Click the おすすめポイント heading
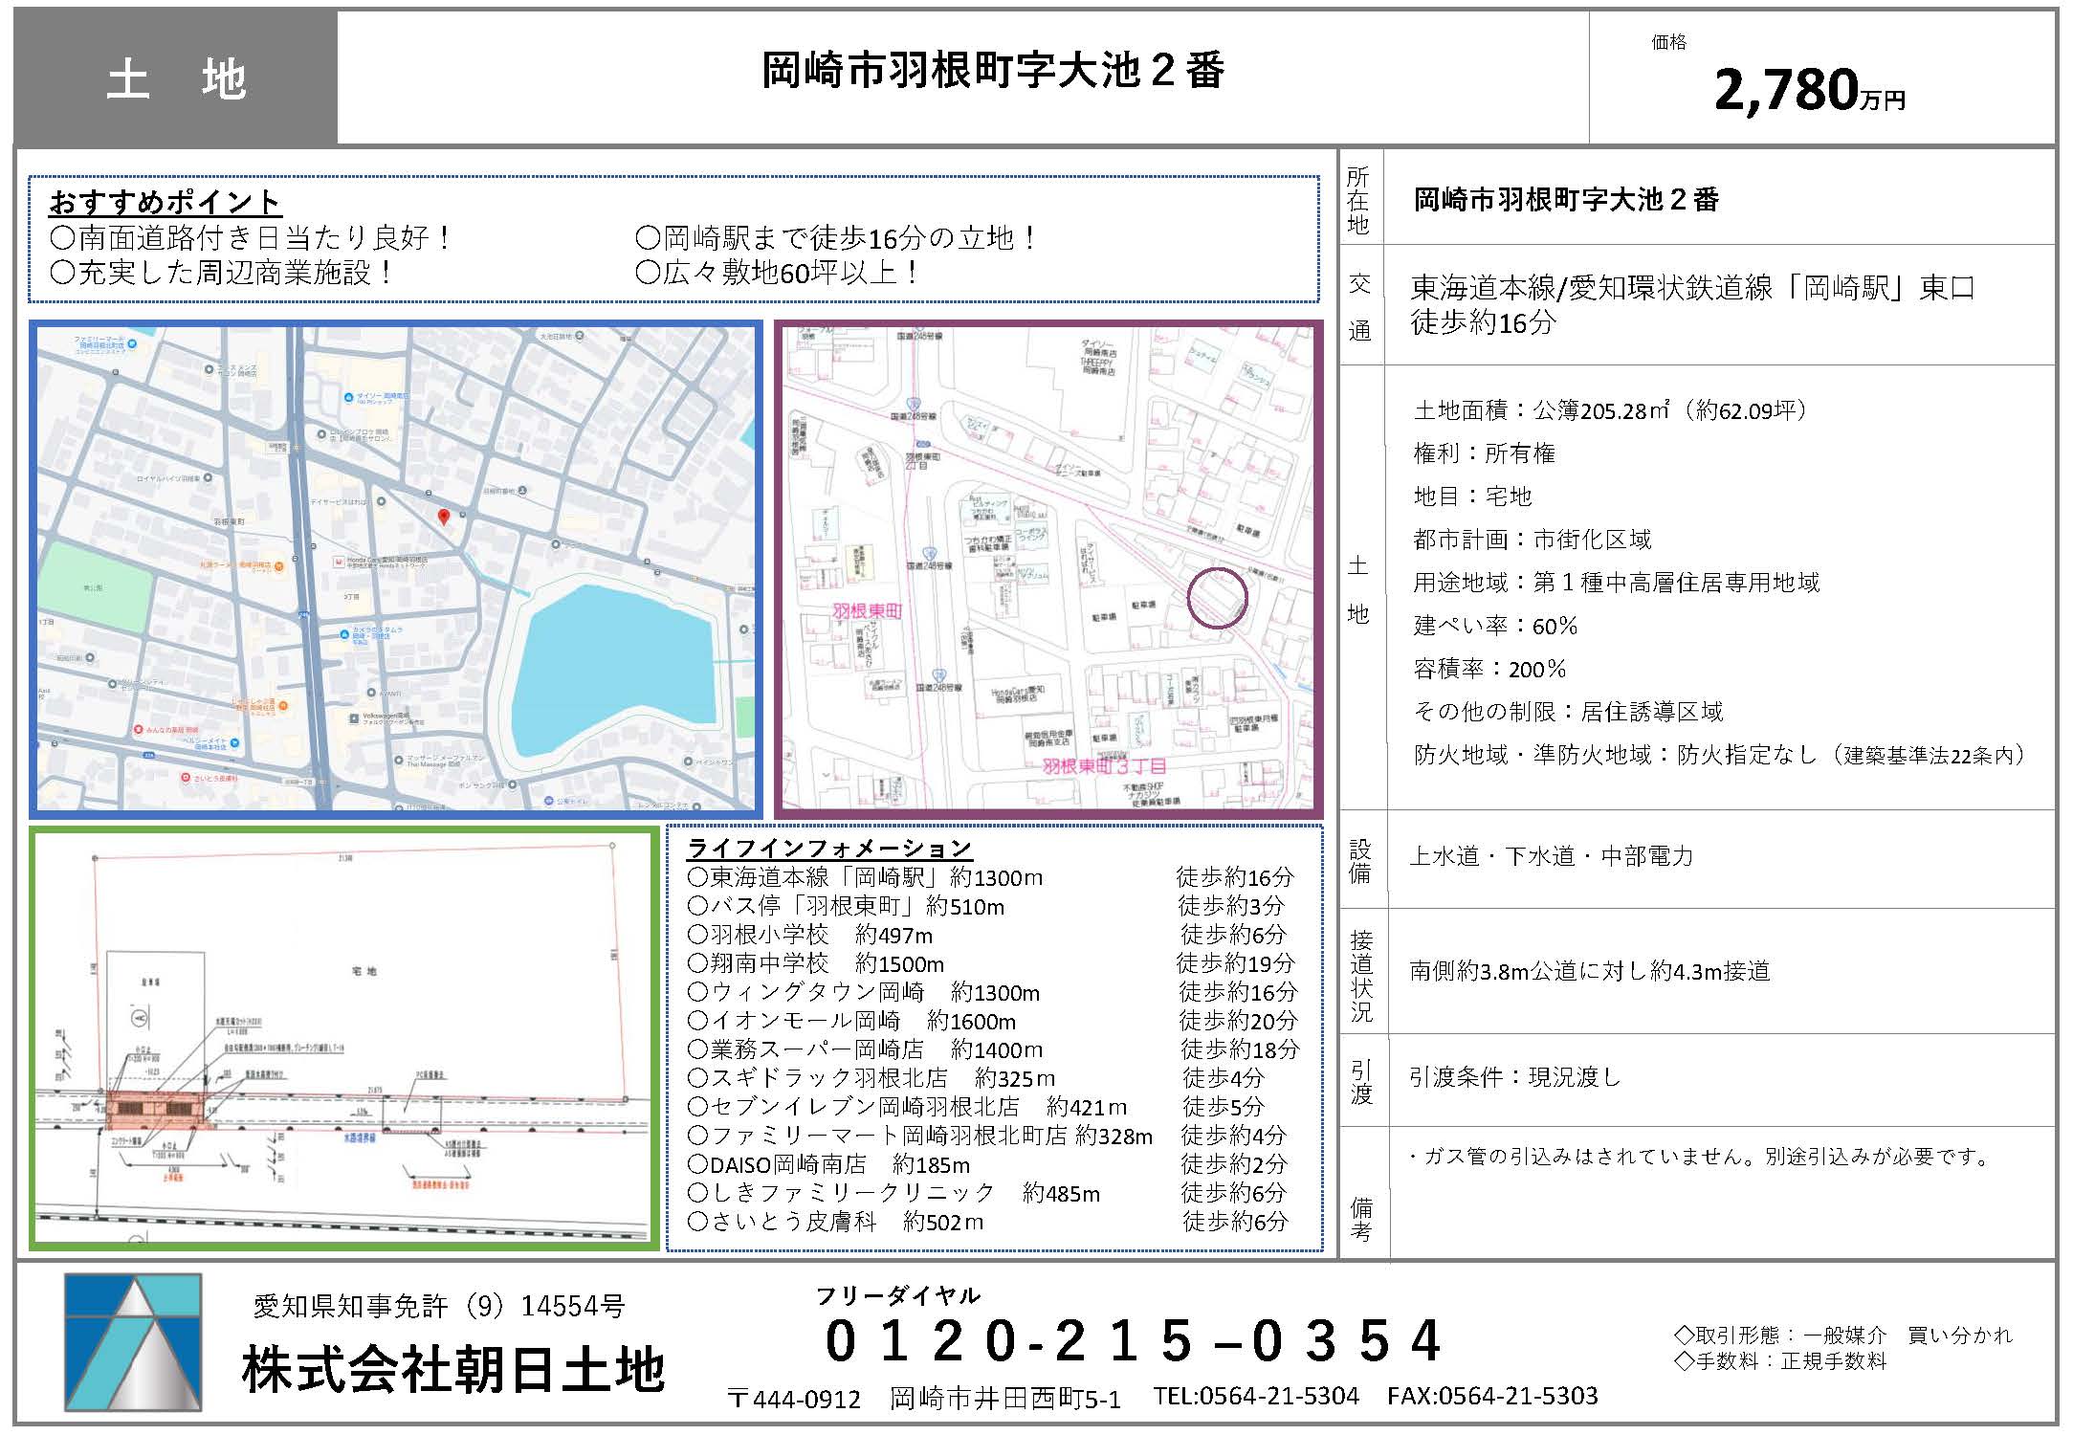 [164, 202]
